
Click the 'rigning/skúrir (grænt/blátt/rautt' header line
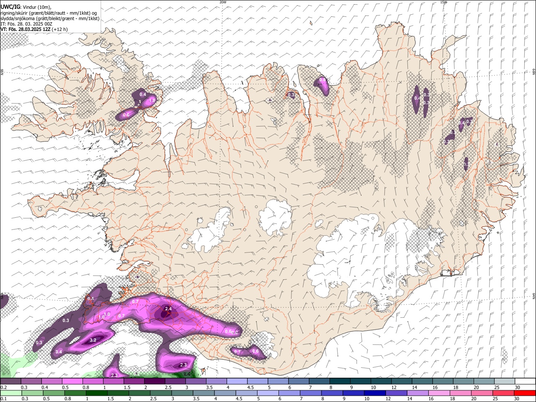tap(49, 13)
